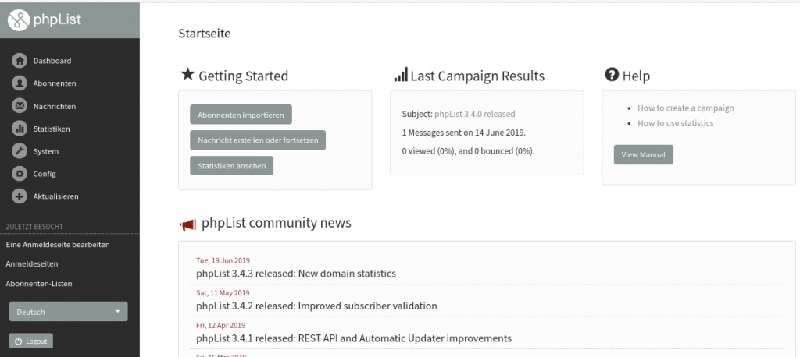Click the Config gear icon
The width and height of the screenshot is (800, 357).
20,174
